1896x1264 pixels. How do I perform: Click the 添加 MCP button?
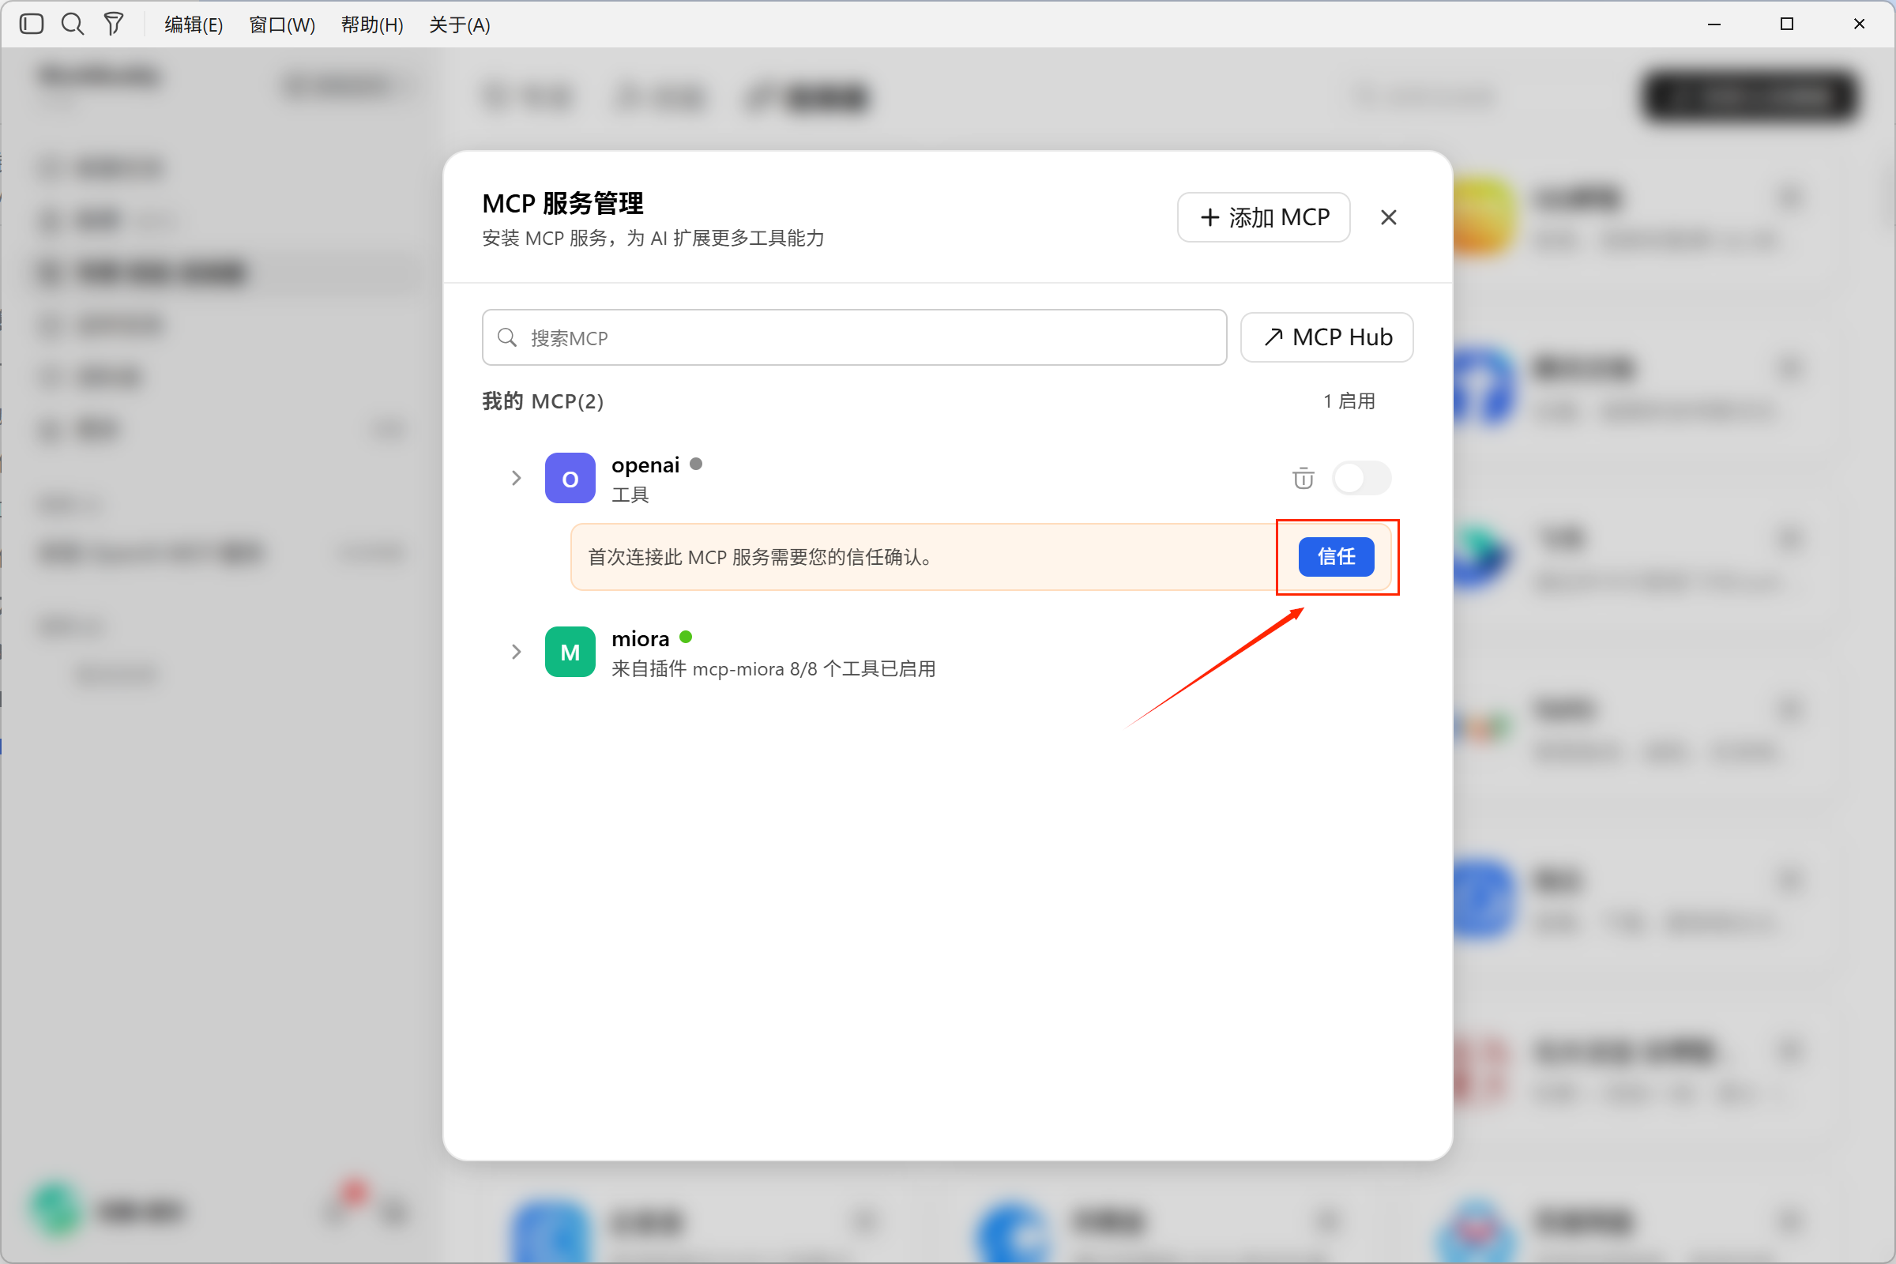pos(1263,218)
